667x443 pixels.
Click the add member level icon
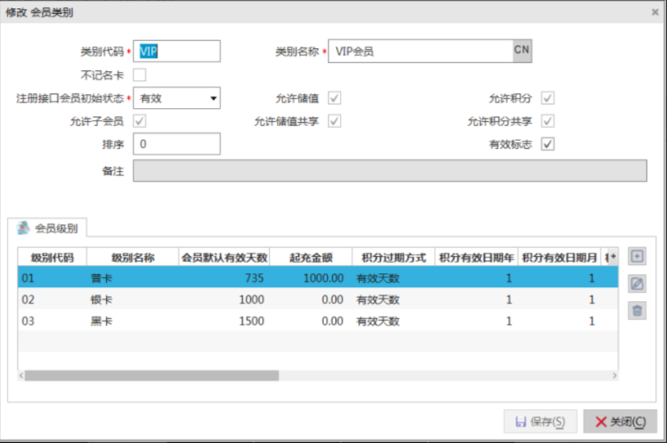coord(637,257)
